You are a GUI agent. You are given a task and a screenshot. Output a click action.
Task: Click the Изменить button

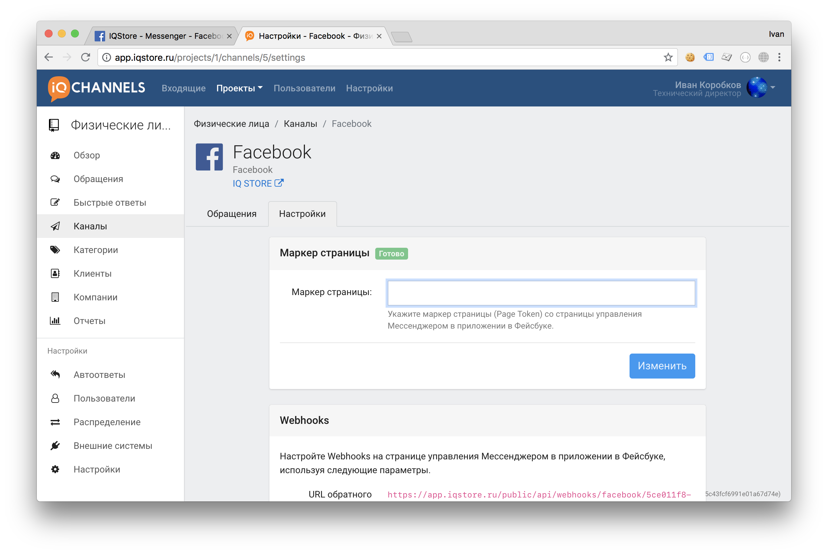click(662, 366)
